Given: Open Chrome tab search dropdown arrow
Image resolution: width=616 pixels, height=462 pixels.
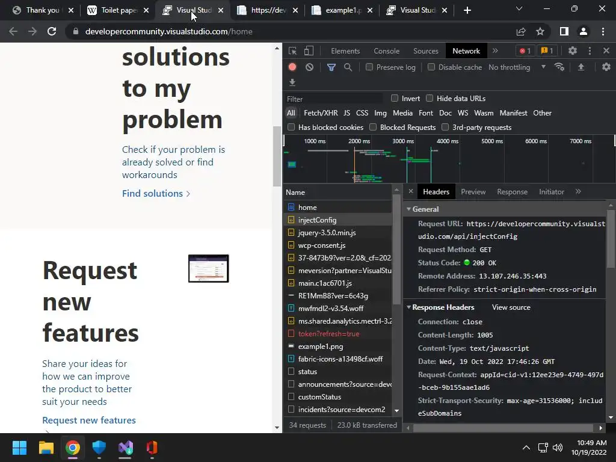Looking at the screenshot, I should click(x=519, y=8).
